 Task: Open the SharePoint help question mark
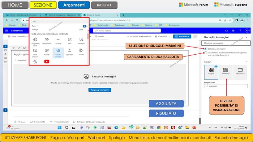(240, 31)
